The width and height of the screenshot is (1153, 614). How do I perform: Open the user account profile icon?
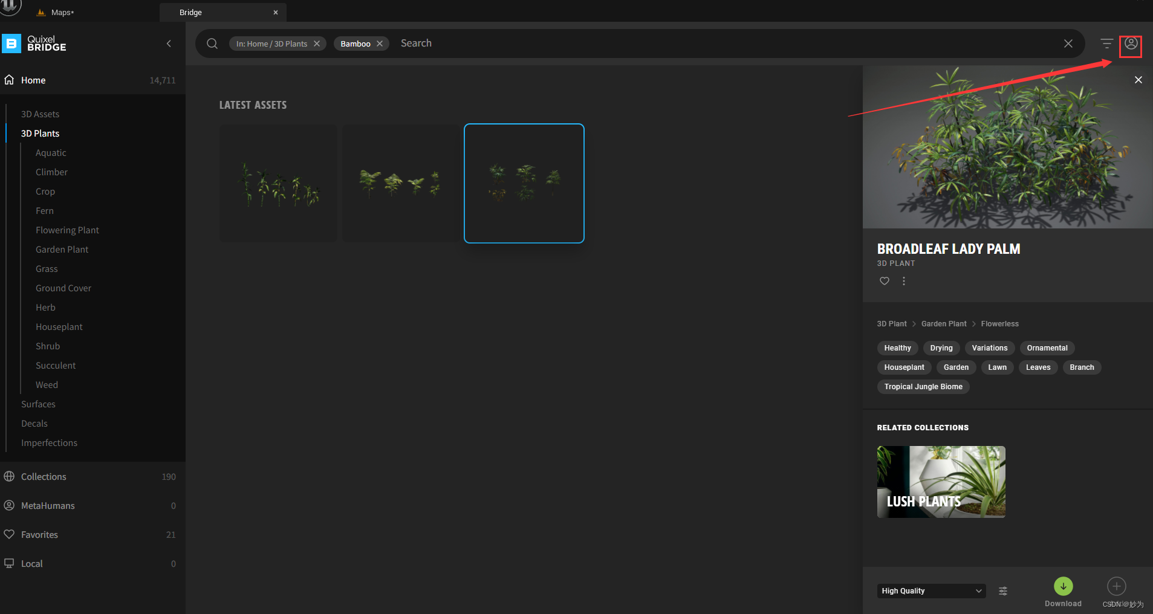tap(1131, 44)
